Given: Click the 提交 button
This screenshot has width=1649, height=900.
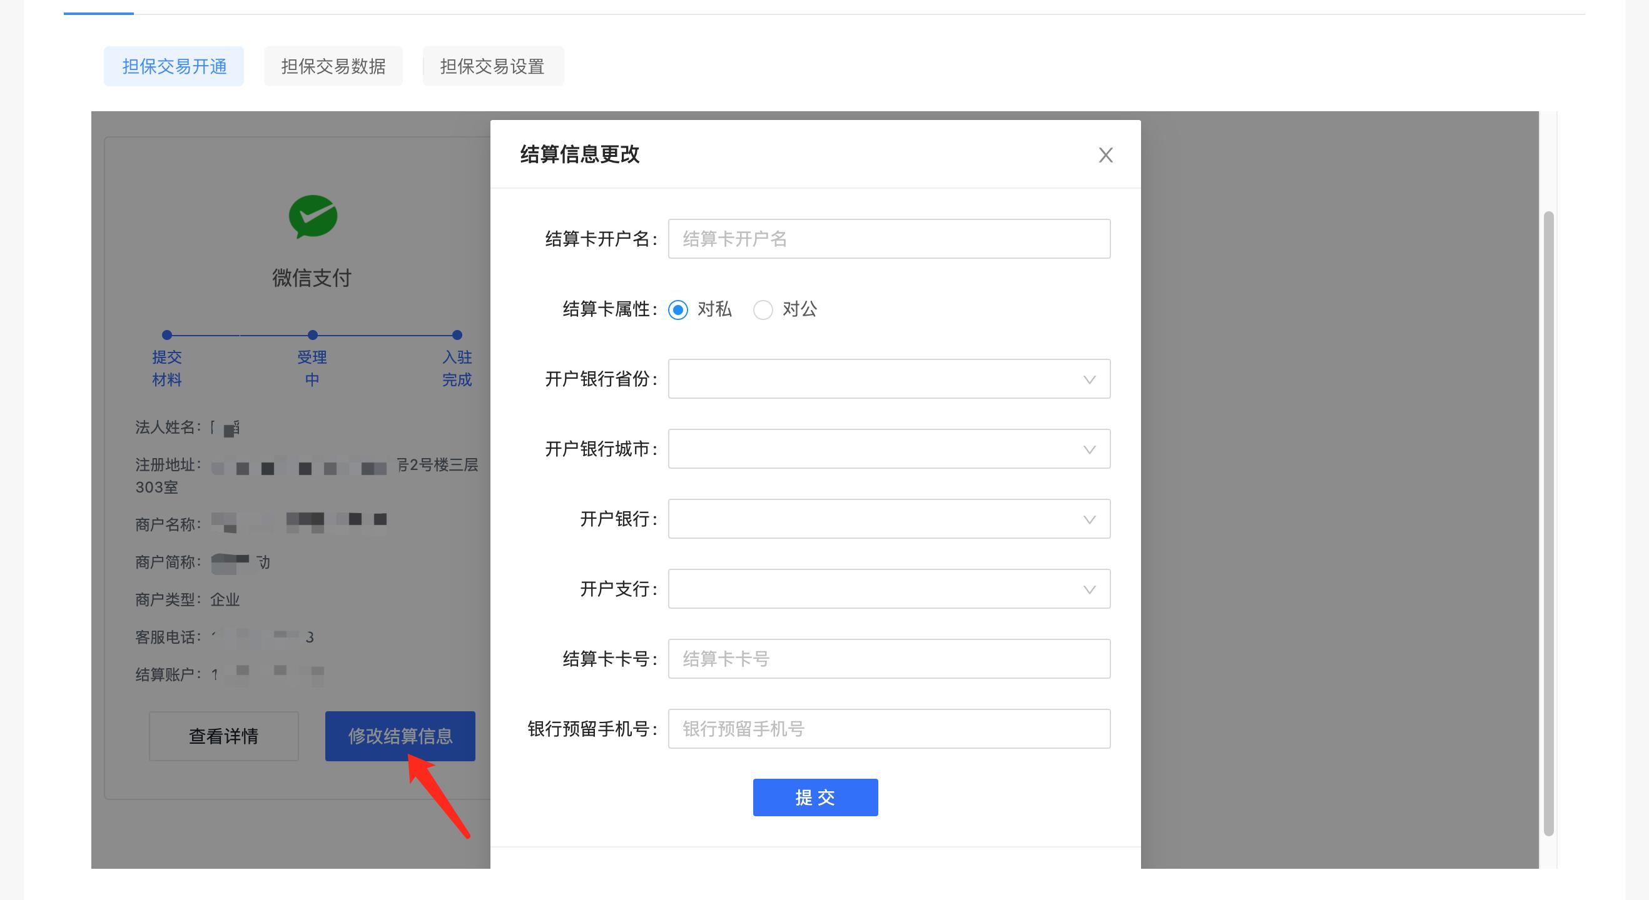Looking at the screenshot, I should 816,797.
